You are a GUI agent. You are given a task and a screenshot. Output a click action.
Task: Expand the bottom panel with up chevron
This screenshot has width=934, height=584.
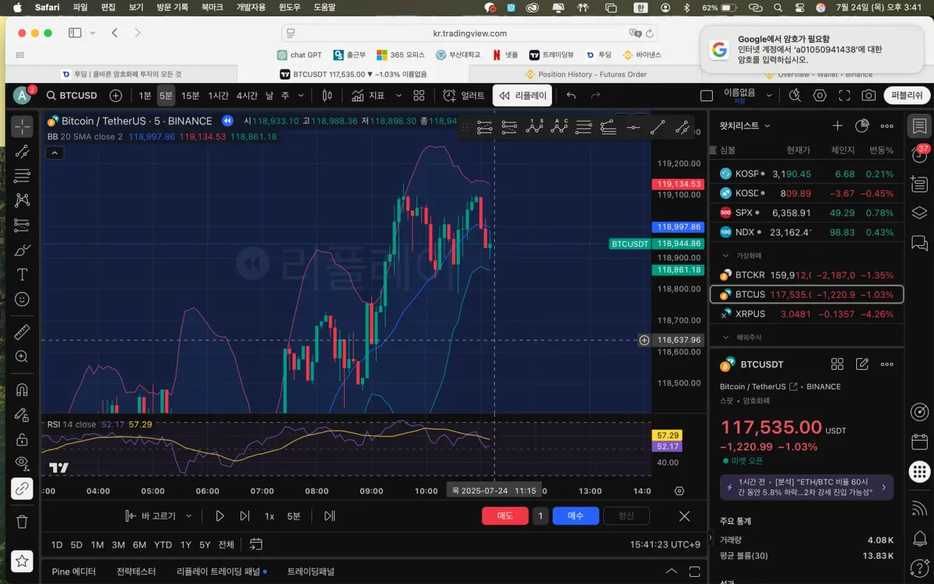coord(672,572)
